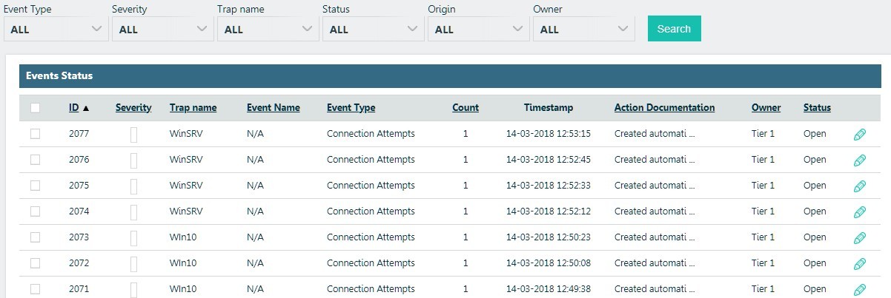
Task: Click the edit pencil for event 2077
Action: coord(859,135)
